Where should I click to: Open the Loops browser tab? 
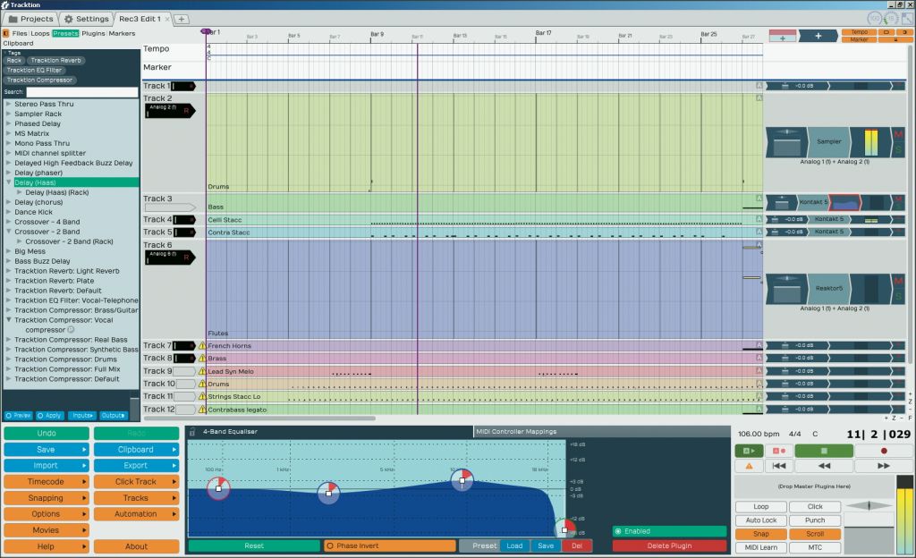pos(40,33)
